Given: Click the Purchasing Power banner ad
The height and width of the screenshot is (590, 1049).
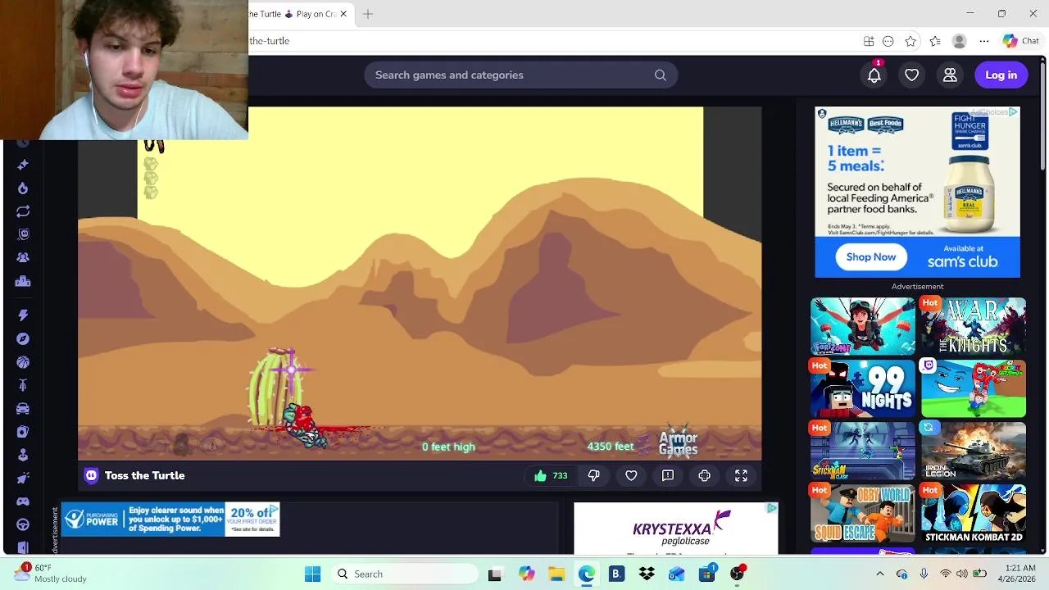Looking at the screenshot, I should point(170,520).
